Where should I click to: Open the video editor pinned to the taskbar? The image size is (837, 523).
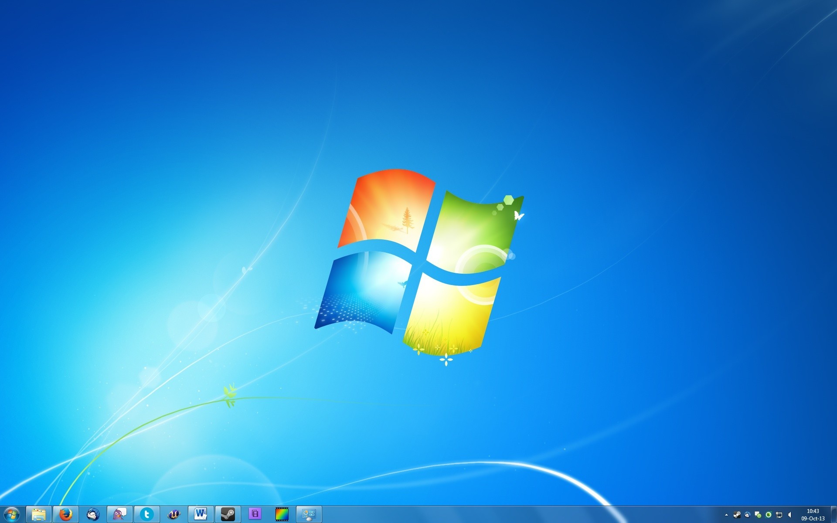255,514
